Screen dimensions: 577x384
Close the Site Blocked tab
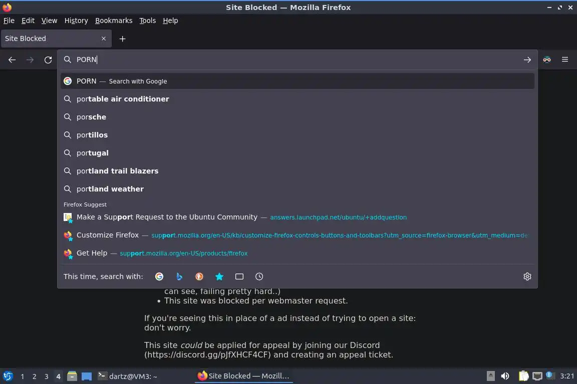tap(103, 38)
